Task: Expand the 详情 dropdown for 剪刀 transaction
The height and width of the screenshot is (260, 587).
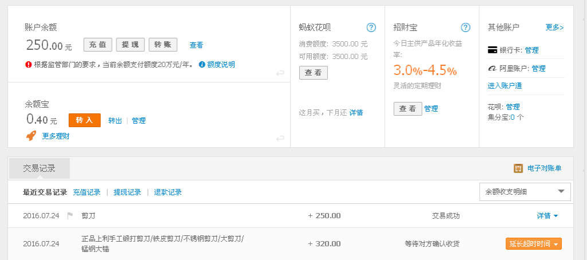Action: tap(547, 216)
